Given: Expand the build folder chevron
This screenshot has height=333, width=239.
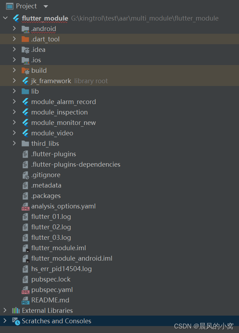Looking at the screenshot, I should pyautogui.click(x=14, y=70).
